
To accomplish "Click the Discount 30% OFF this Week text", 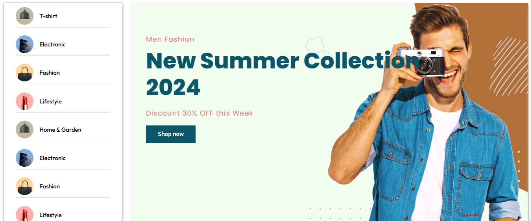I will [x=199, y=113].
